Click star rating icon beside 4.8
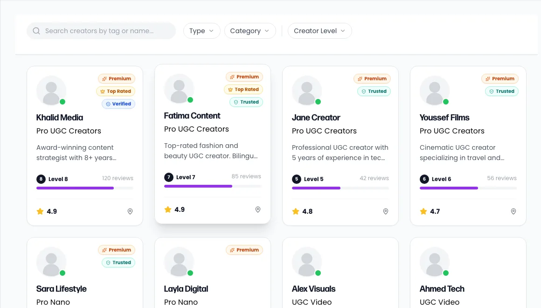The image size is (541, 308). [296, 211]
